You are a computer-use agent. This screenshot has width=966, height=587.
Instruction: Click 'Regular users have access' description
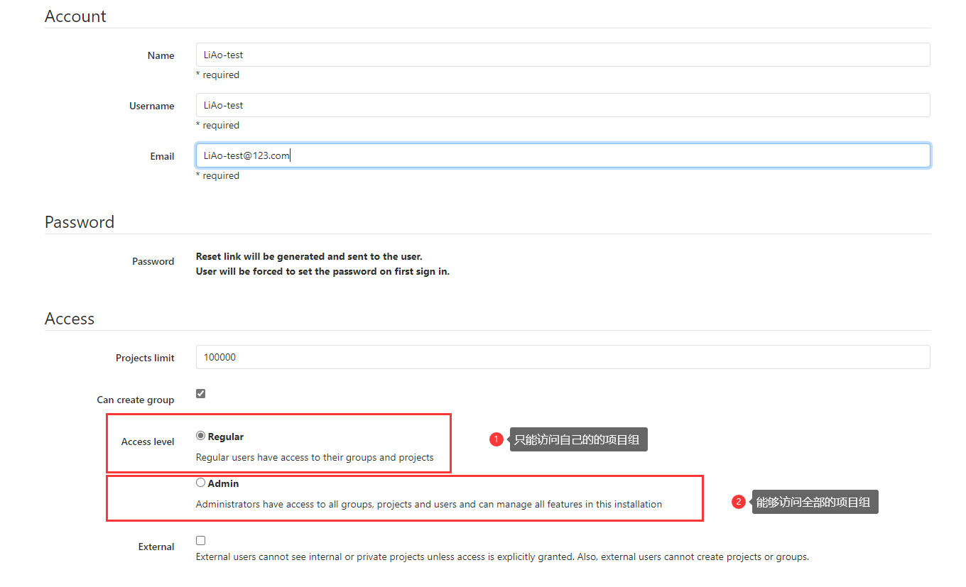(x=315, y=457)
